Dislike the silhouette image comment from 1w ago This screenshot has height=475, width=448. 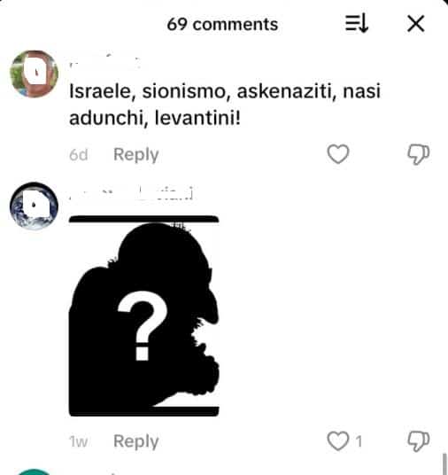click(x=418, y=441)
